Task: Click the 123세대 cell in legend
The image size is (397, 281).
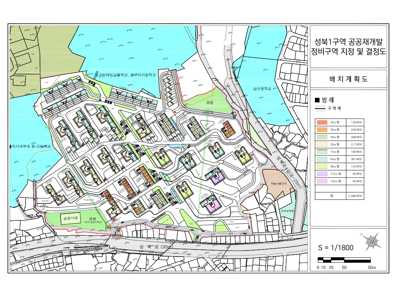Action: [x=355, y=167]
